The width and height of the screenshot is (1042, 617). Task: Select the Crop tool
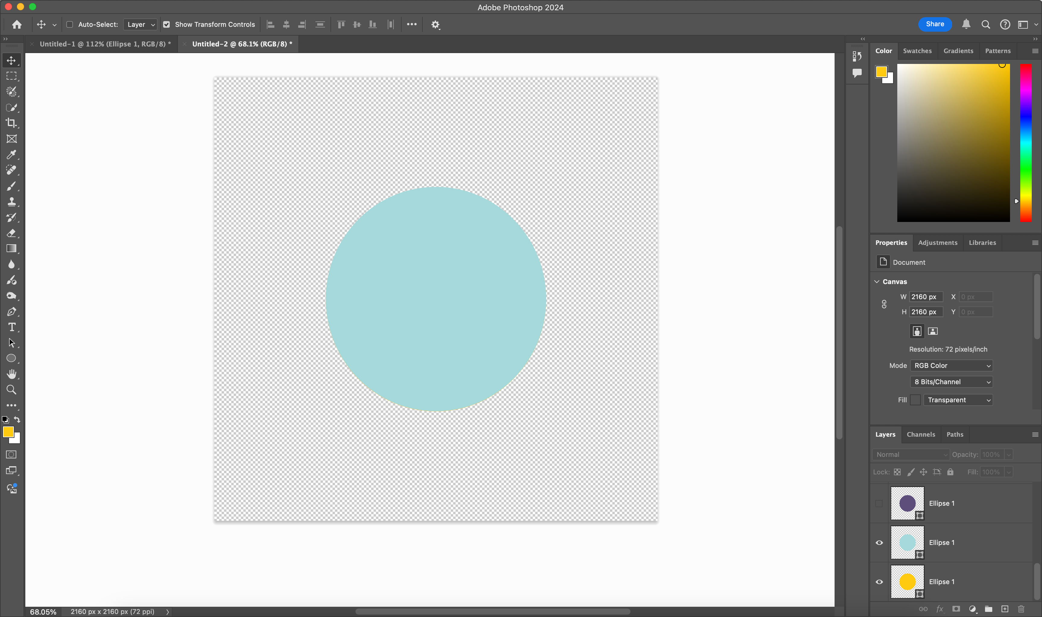(11, 123)
